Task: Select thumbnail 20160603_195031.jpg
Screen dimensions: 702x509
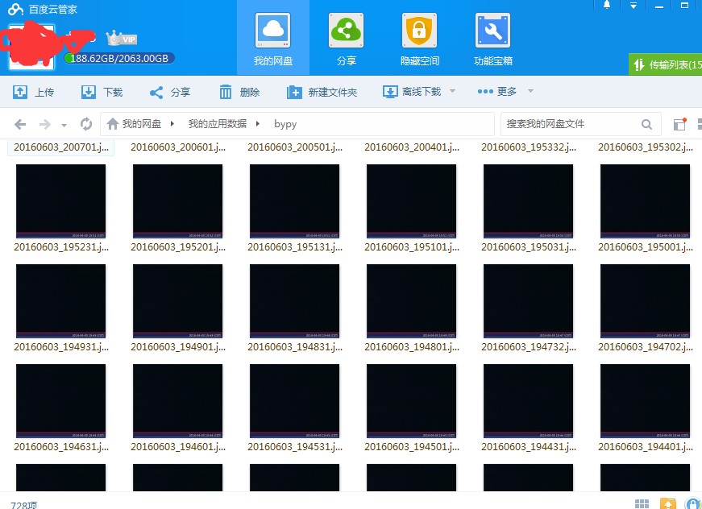Action: 528,201
